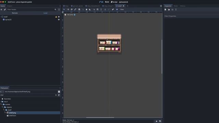This screenshot has width=219, height=123.
Task: Switch scene tree to Remote
Action: point(15,13)
